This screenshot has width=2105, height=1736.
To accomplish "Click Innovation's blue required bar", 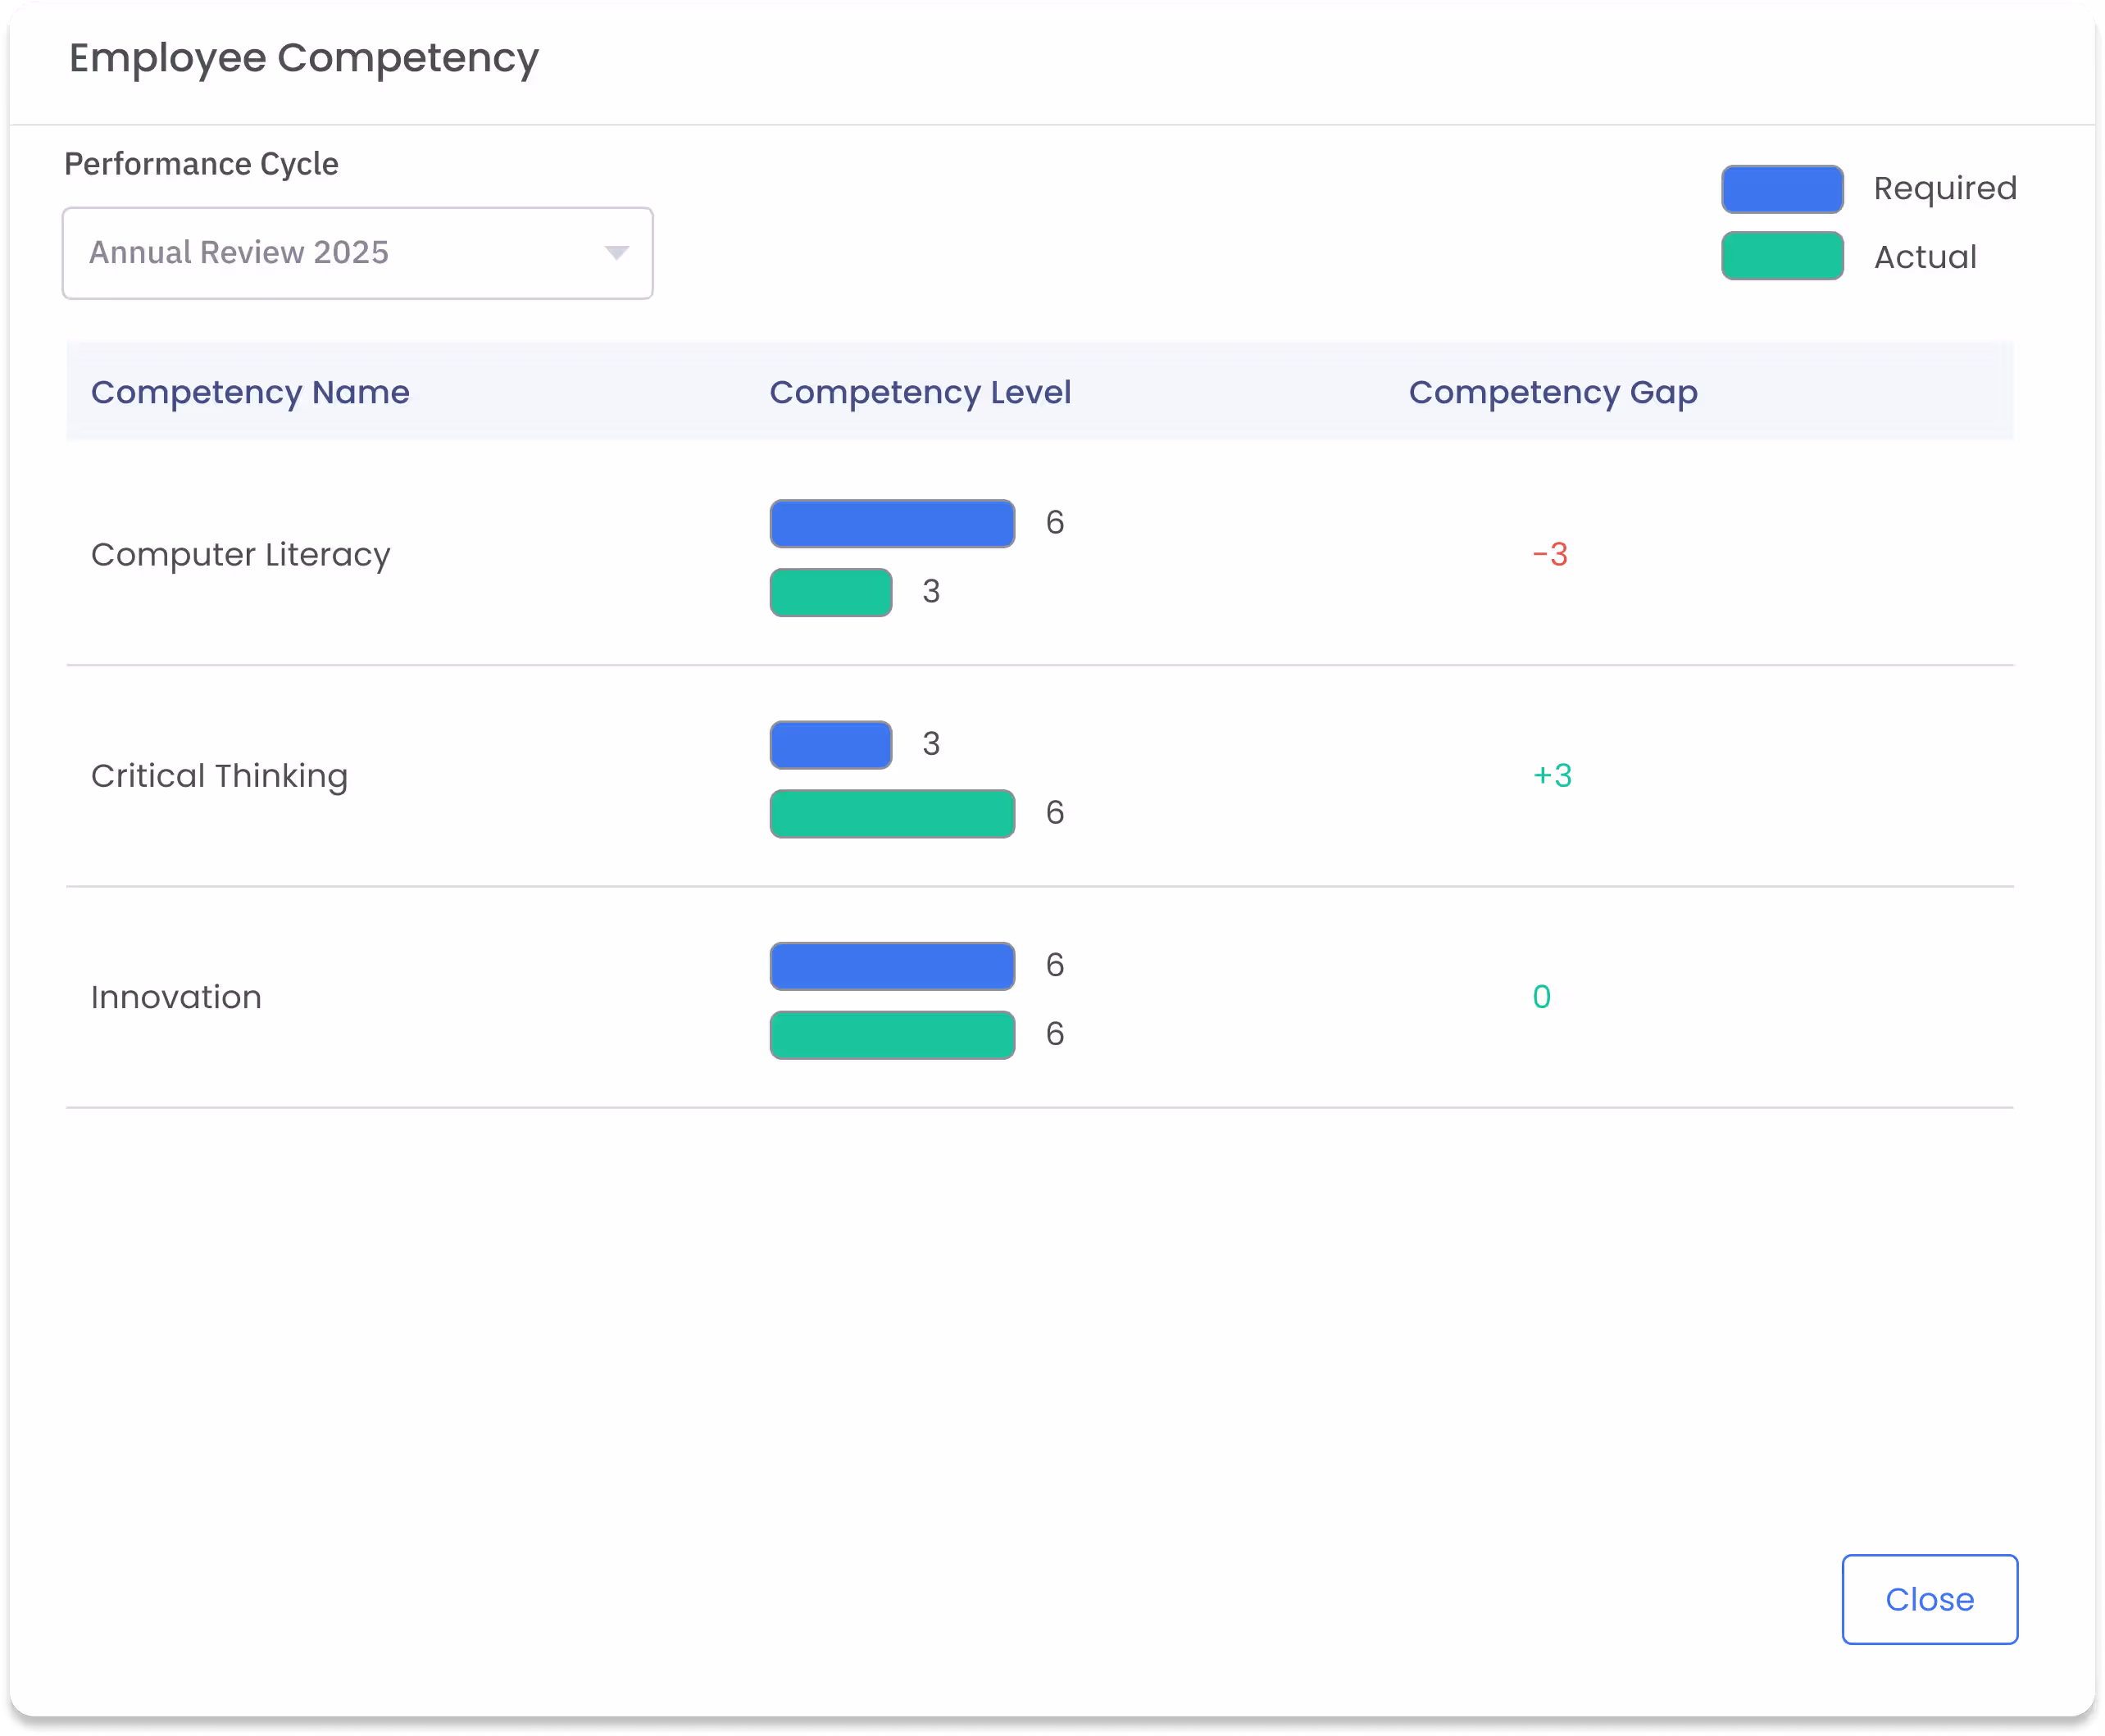I will (x=892, y=966).
